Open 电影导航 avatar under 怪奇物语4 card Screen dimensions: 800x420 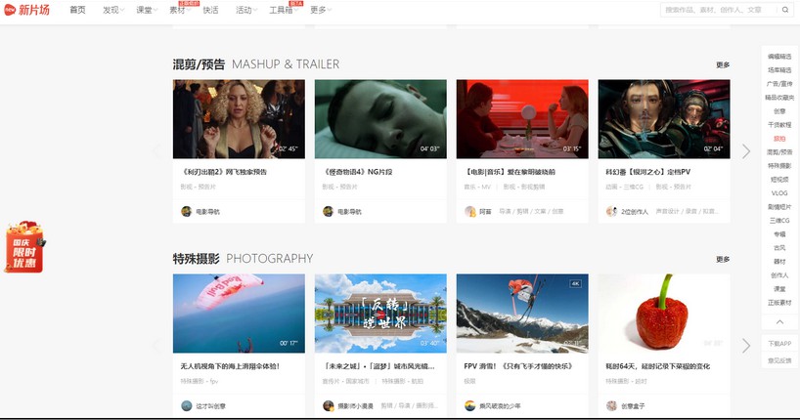point(328,211)
